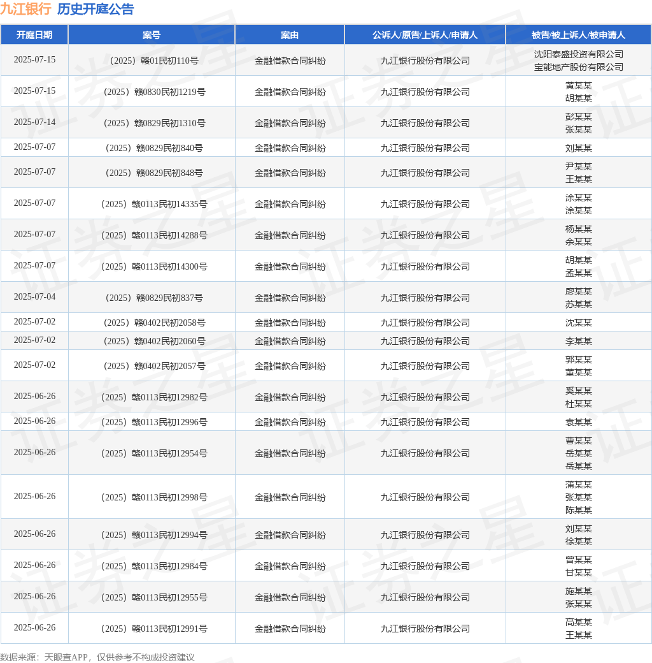Click defendant 黄某某

click(x=579, y=85)
